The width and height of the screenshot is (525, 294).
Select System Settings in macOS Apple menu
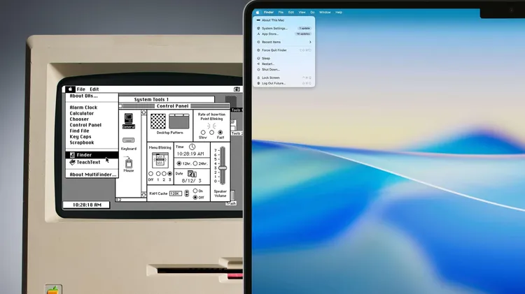pos(275,28)
